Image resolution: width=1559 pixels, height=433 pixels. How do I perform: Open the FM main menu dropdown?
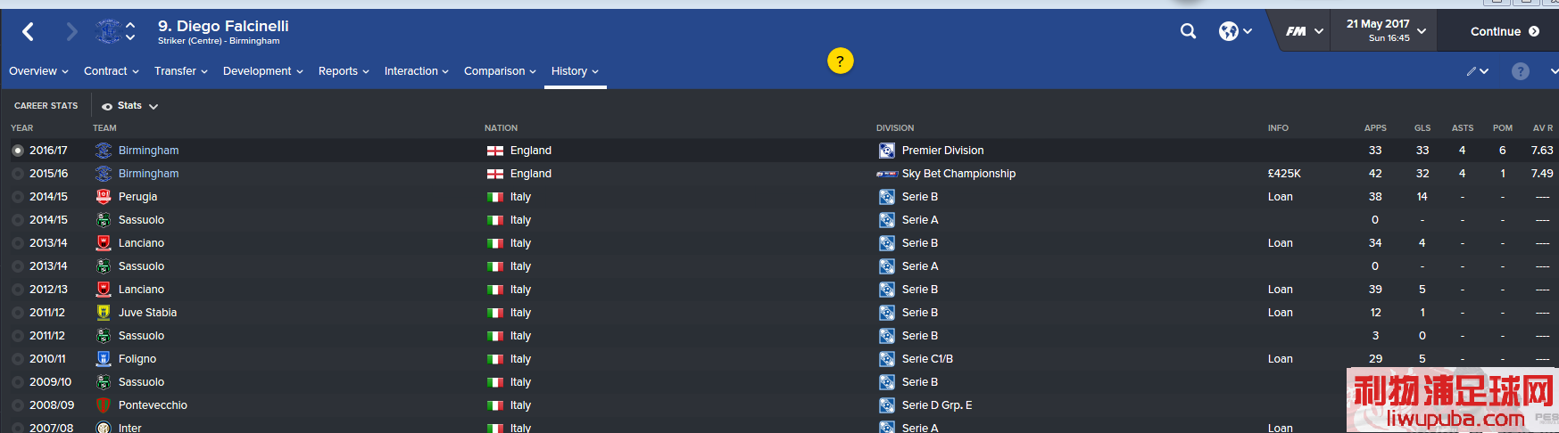pyautogui.click(x=1304, y=31)
